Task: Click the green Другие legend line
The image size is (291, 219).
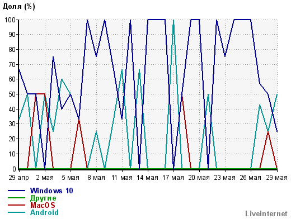Action: click(16, 198)
